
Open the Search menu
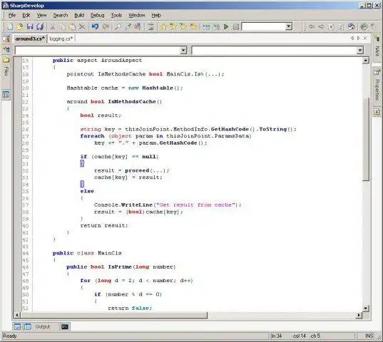(61, 16)
